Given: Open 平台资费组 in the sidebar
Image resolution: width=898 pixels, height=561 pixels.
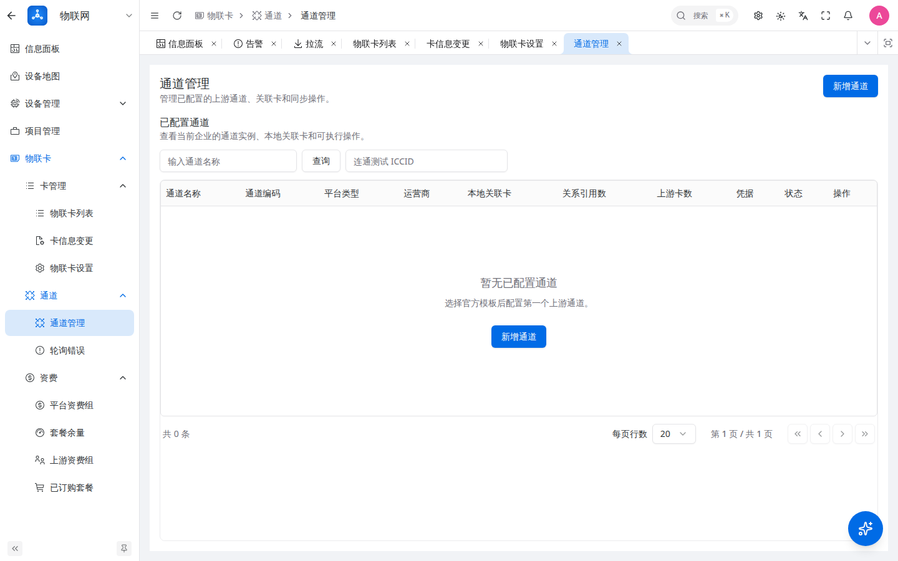Looking at the screenshot, I should (x=69, y=405).
